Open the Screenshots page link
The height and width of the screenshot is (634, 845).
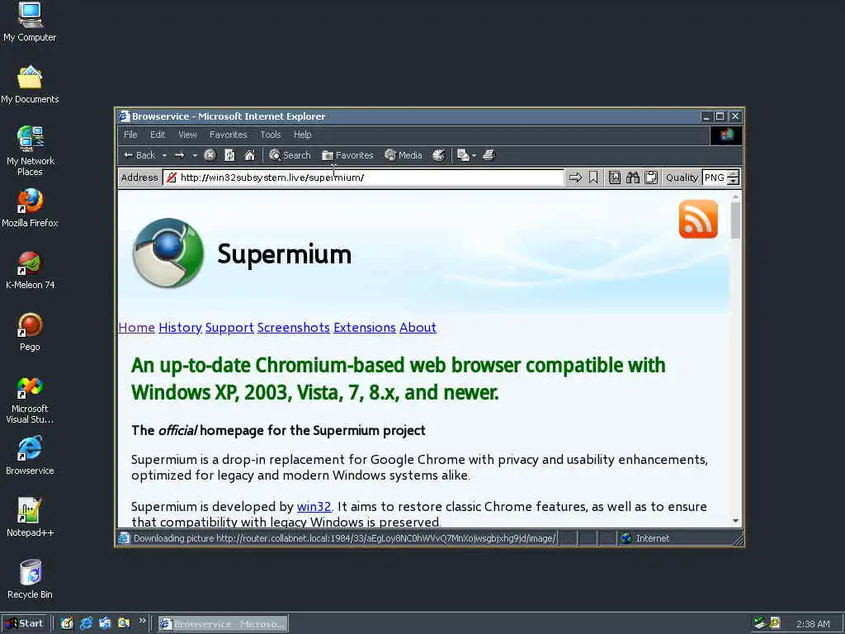[293, 327]
